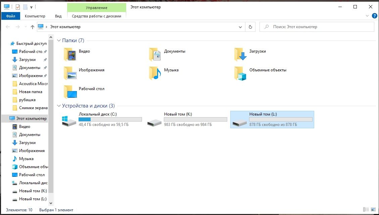379x215 pixels.
Task: Open Acoustica Mixcraft folder in the sidebar
Action: [x=33, y=84]
